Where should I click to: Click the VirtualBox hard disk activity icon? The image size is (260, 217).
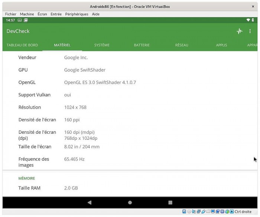[x=184, y=212]
